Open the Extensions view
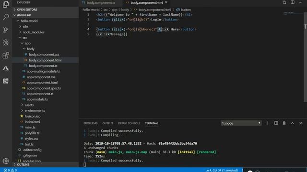Viewport: 307px width, 172px height. [6, 55]
